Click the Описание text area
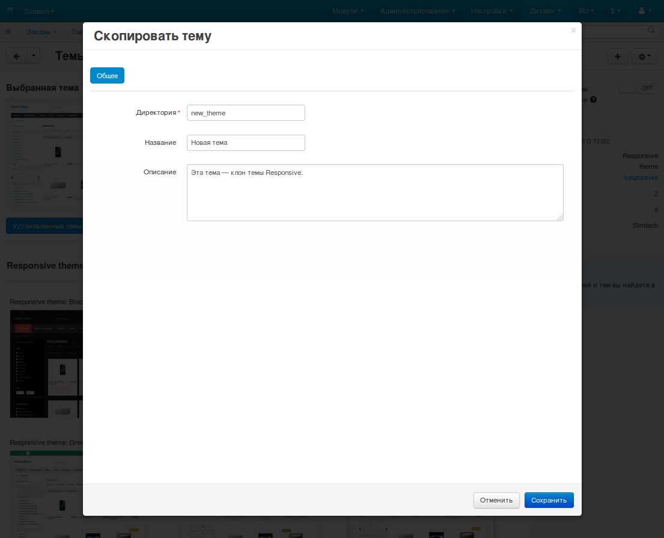Image resolution: width=664 pixels, height=538 pixels. [375, 192]
